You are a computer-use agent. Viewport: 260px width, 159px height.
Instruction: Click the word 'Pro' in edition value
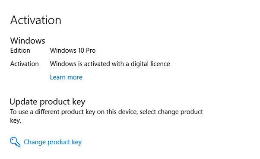pyautogui.click(x=91, y=51)
